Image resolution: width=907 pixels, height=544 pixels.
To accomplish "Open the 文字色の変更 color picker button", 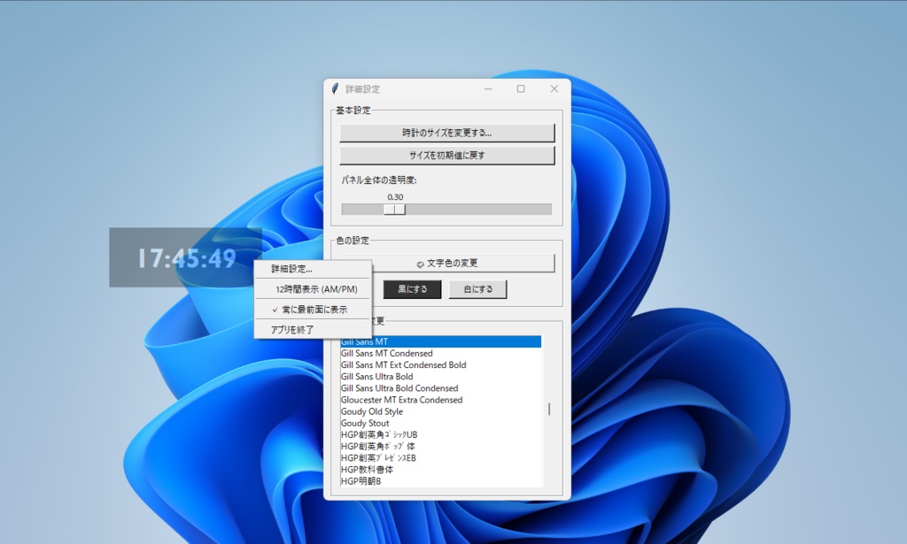I will click(x=446, y=264).
